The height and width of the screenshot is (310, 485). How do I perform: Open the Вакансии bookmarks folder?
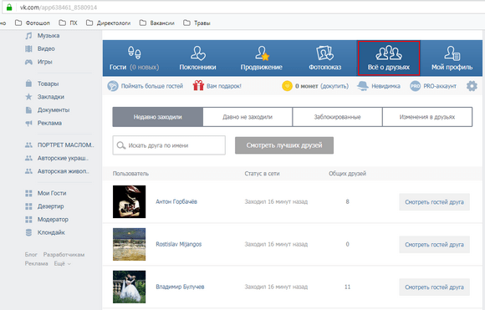pyautogui.click(x=157, y=23)
